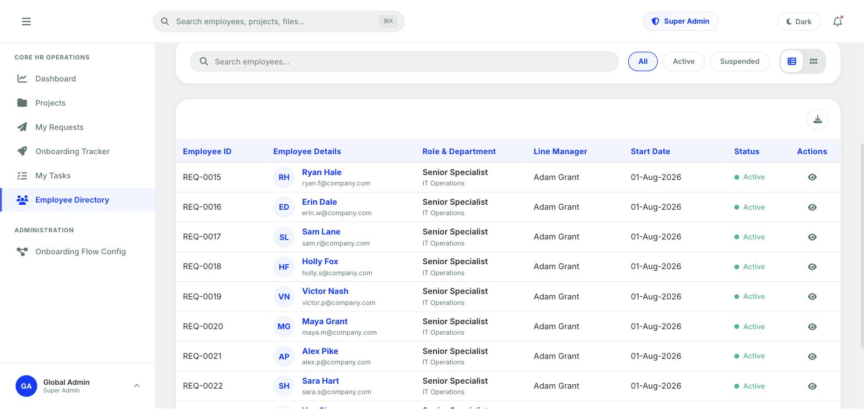
Task: Sort by Status column header
Action: (x=747, y=151)
